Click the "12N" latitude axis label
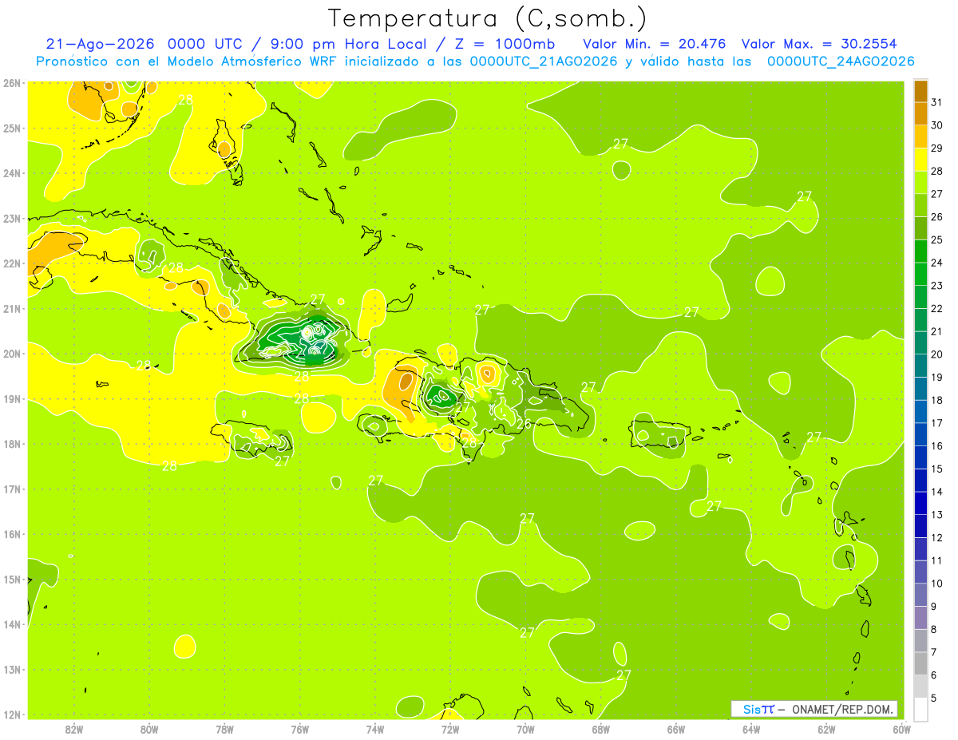 tap(11, 714)
